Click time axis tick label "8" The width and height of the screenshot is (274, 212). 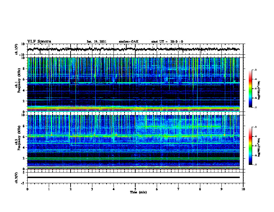(x=200, y=189)
